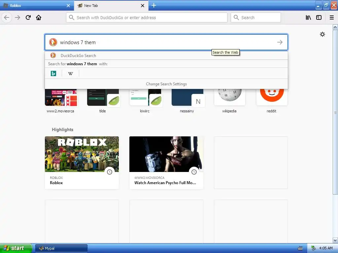The image size is (338, 253).
Task: Open new tab page settings gear
Action: click(322, 34)
